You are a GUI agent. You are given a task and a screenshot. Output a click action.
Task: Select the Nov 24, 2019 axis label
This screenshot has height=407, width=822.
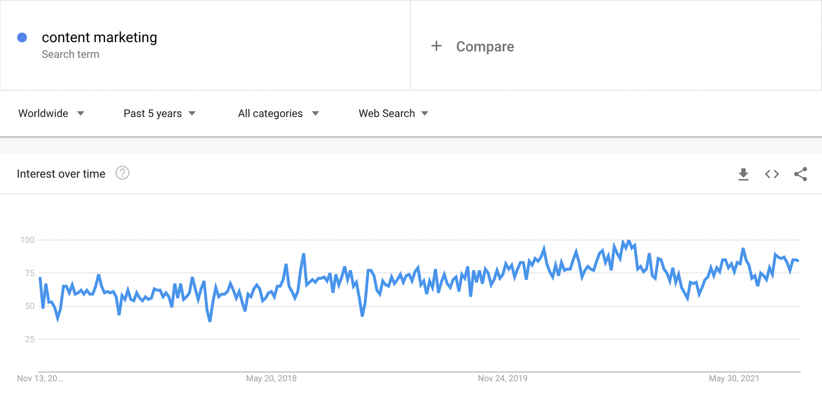click(502, 379)
